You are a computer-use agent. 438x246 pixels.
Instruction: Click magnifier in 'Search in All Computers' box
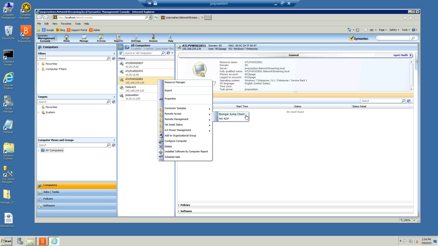click(163, 53)
